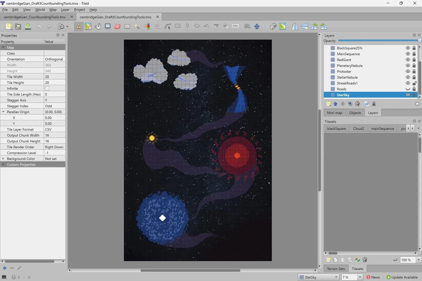This screenshot has height=281, width=422.
Task: Collapse the Parallax Origin property
Action: [x=3, y=112]
